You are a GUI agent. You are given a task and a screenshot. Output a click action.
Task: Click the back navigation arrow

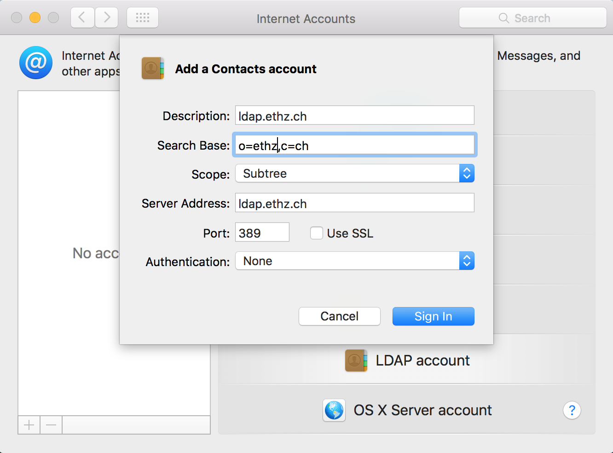[x=82, y=18]
